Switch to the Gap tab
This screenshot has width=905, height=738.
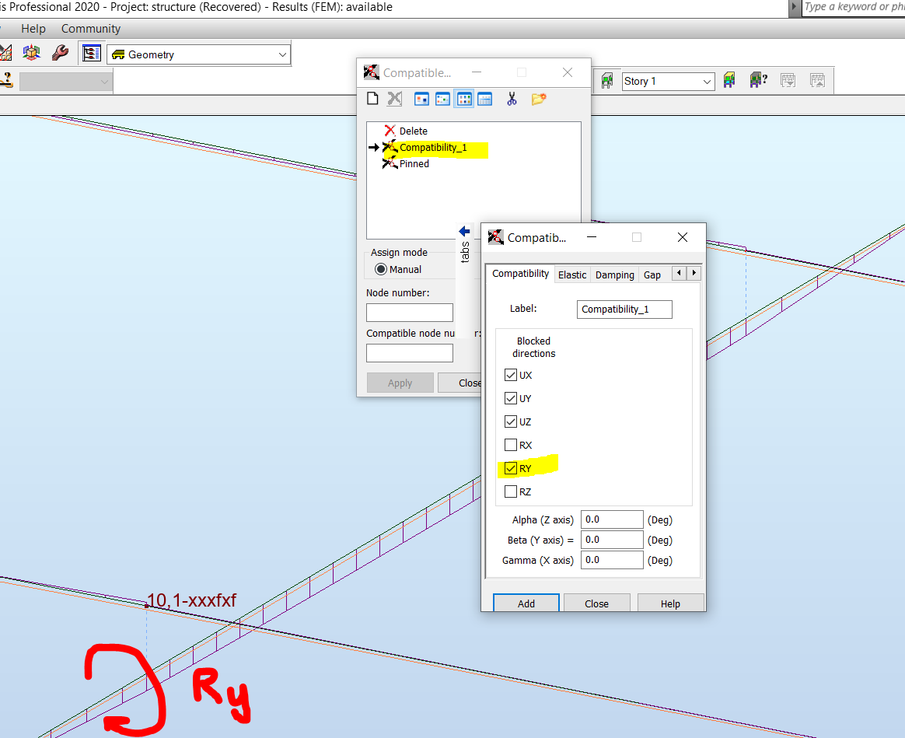[x=652, y=275]
